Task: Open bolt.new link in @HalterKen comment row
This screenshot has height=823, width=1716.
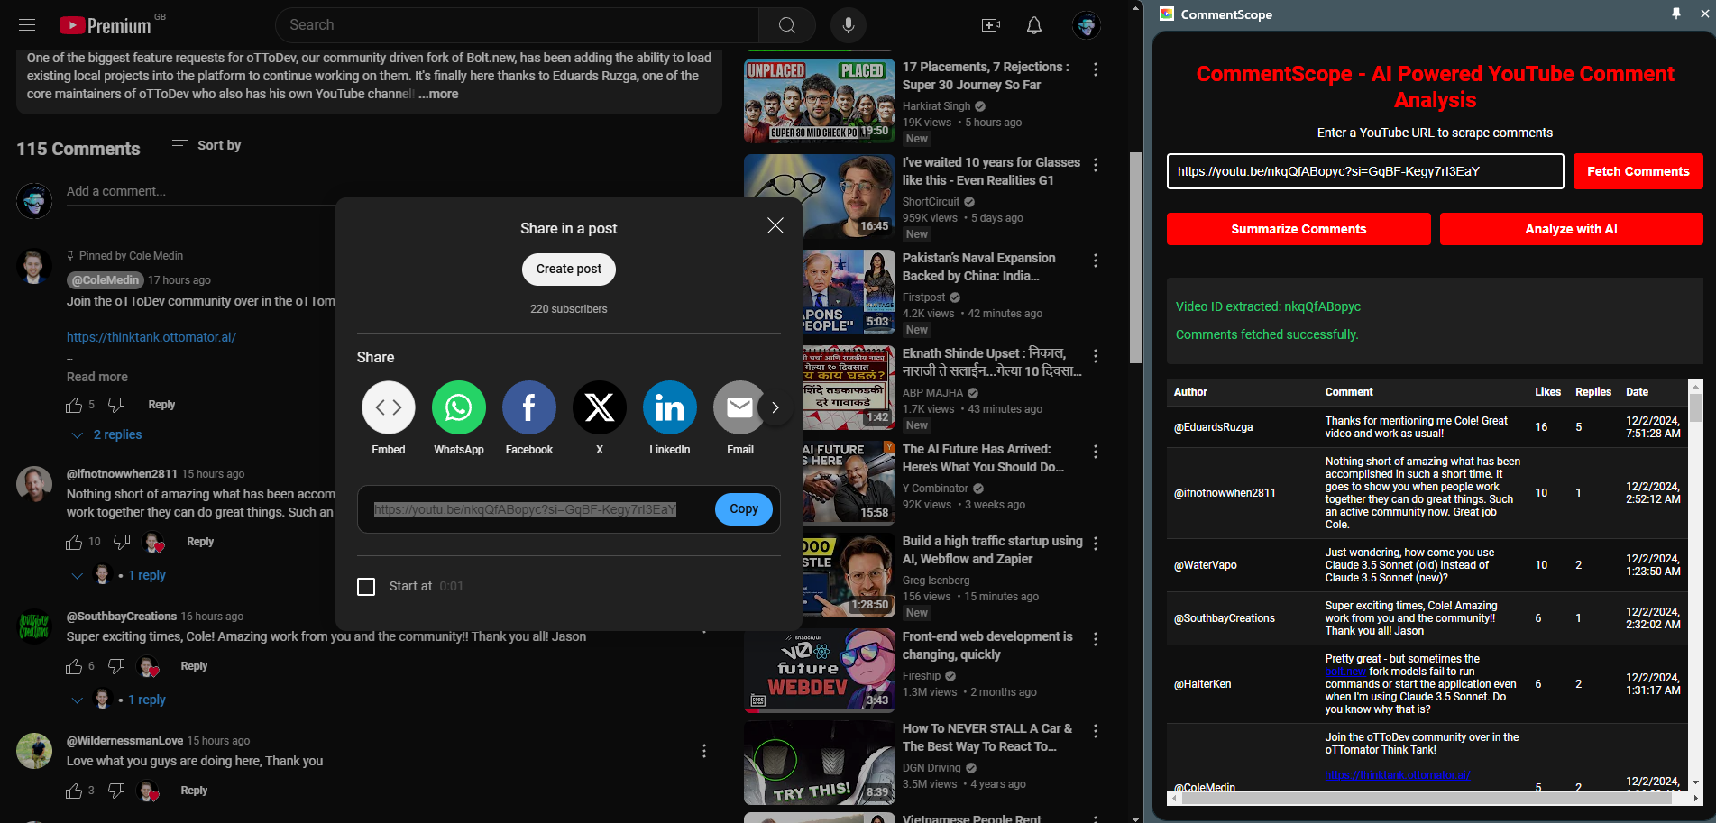Action: point(1345,672)
